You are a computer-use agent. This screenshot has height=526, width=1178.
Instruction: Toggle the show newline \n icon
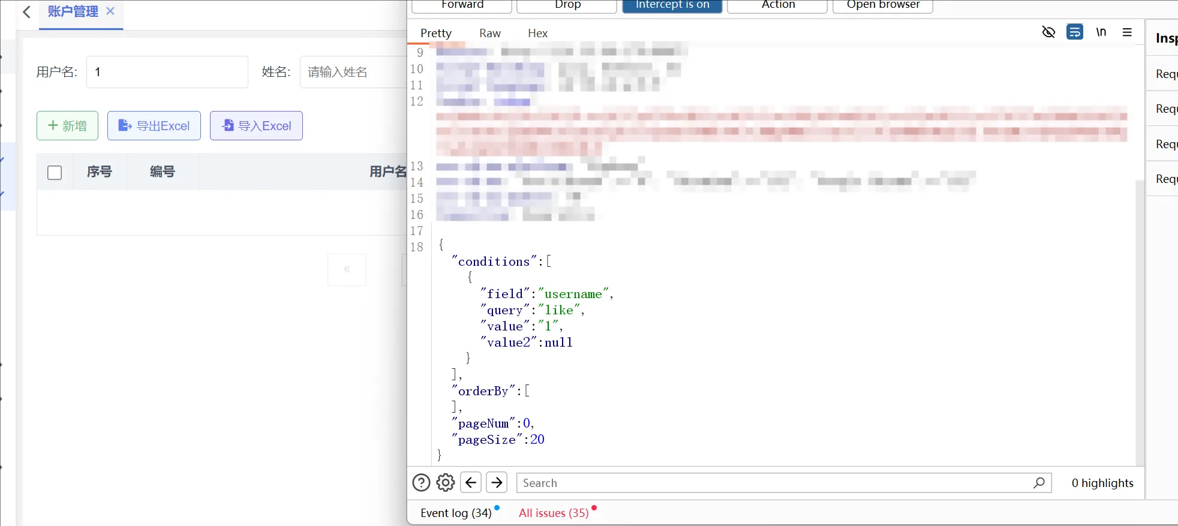(1101, 32)
